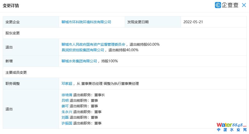
Task: Open 聊城水务集团有限公司 new shareholder link
Action: pos(79,61)
